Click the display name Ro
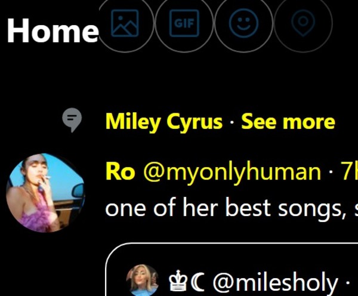This screenshot has width=358, height=296. click(120, 172)
